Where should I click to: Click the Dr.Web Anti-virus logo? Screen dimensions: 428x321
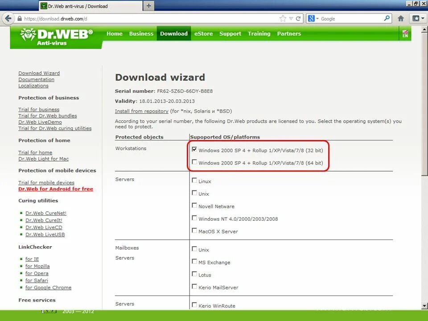[56, 37]
